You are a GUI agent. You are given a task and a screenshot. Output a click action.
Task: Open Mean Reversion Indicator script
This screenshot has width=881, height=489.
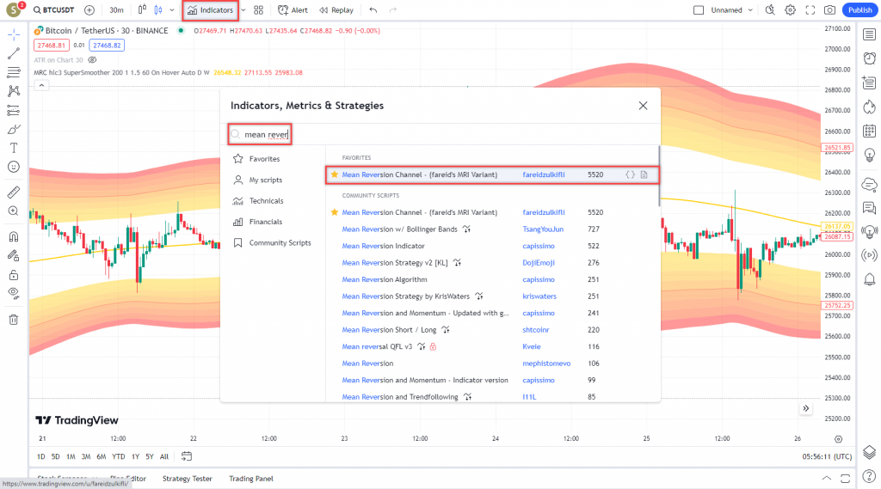coord(383,246)
